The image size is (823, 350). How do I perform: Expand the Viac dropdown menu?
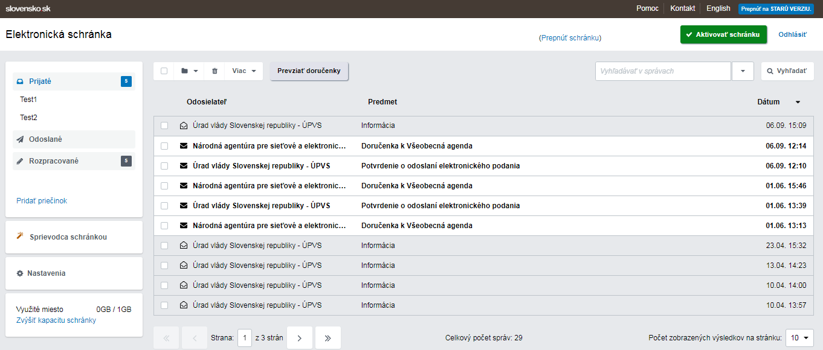coord(244,71)
